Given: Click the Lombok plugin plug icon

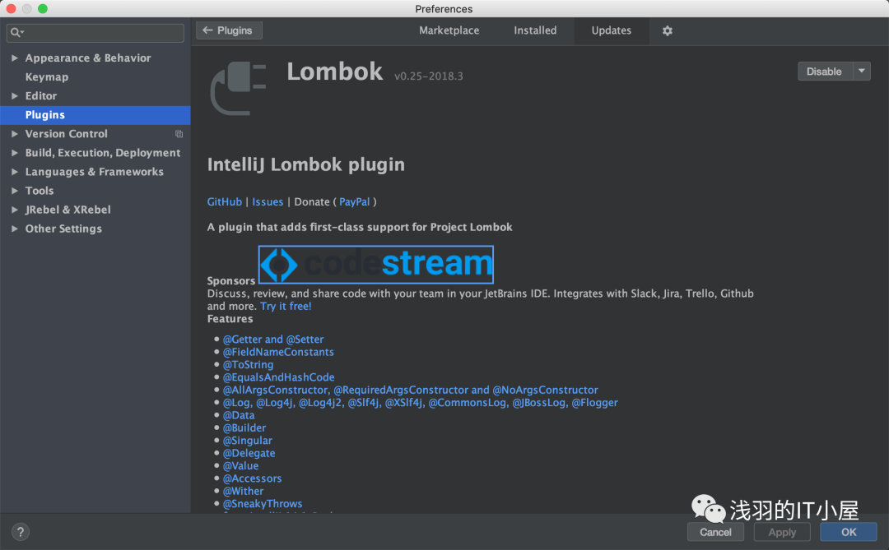Looking at the screenshot, I should click(x=238, y=88).
